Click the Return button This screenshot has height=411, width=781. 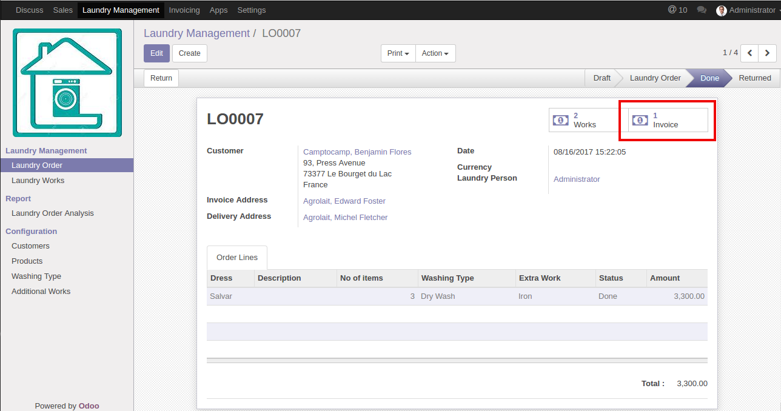(161, 78)
